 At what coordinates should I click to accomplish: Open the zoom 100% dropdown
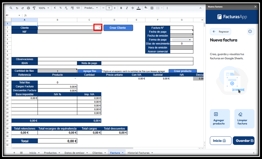point(43,8)
